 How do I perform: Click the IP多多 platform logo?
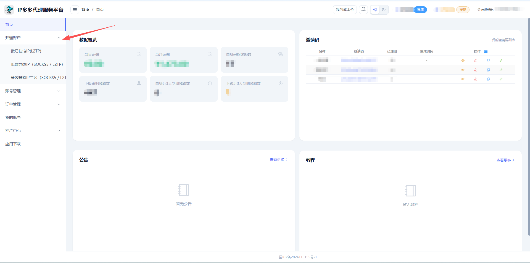click(x=9, y=10)
